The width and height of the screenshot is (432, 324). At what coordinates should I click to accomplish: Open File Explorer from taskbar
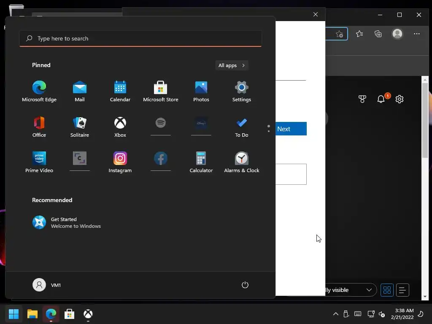pyautogui.click(x=32, y=314)
